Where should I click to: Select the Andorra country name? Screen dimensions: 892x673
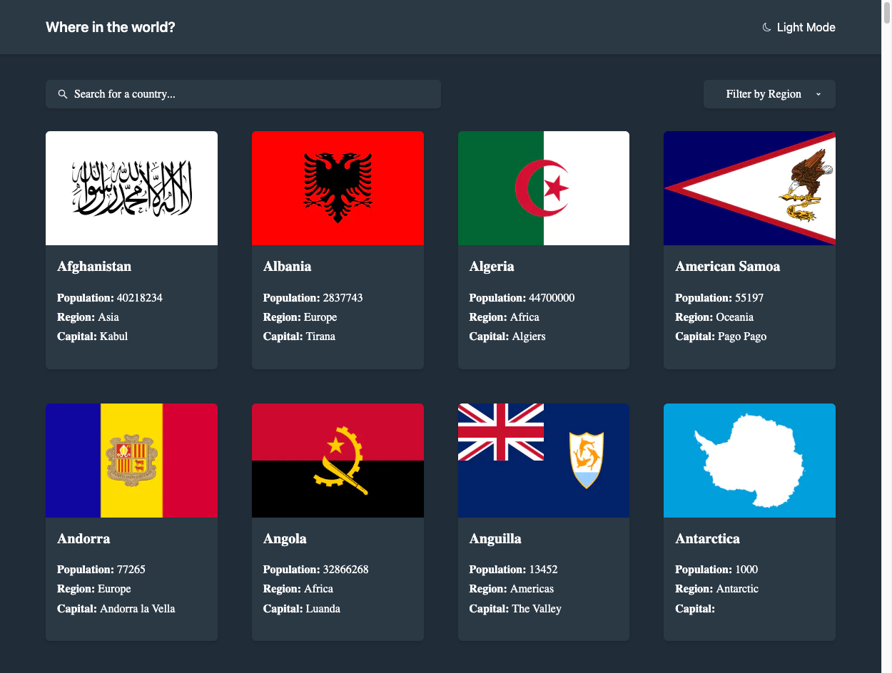click(83, 539)
